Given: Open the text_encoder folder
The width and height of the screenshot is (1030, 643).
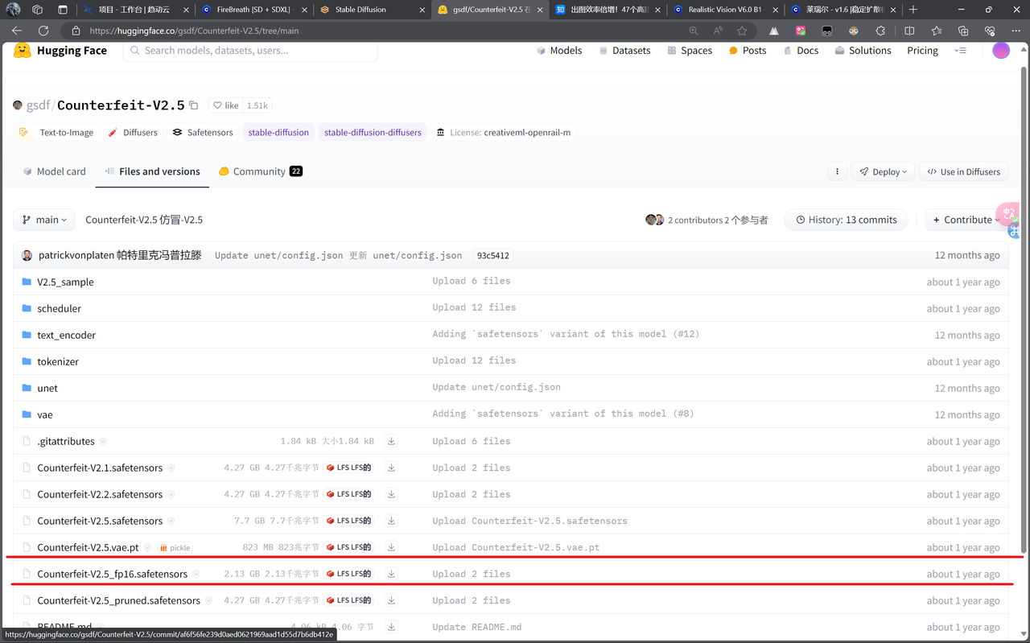Looking at the screenshot, I should point(66,335).
